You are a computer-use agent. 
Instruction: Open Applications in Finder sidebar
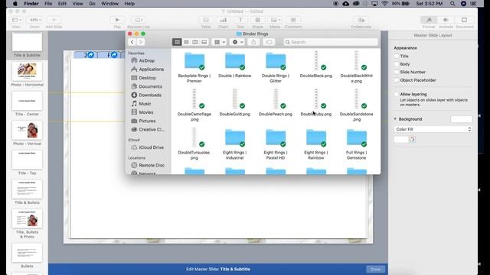pyautogui.click(x=152, y=70)
